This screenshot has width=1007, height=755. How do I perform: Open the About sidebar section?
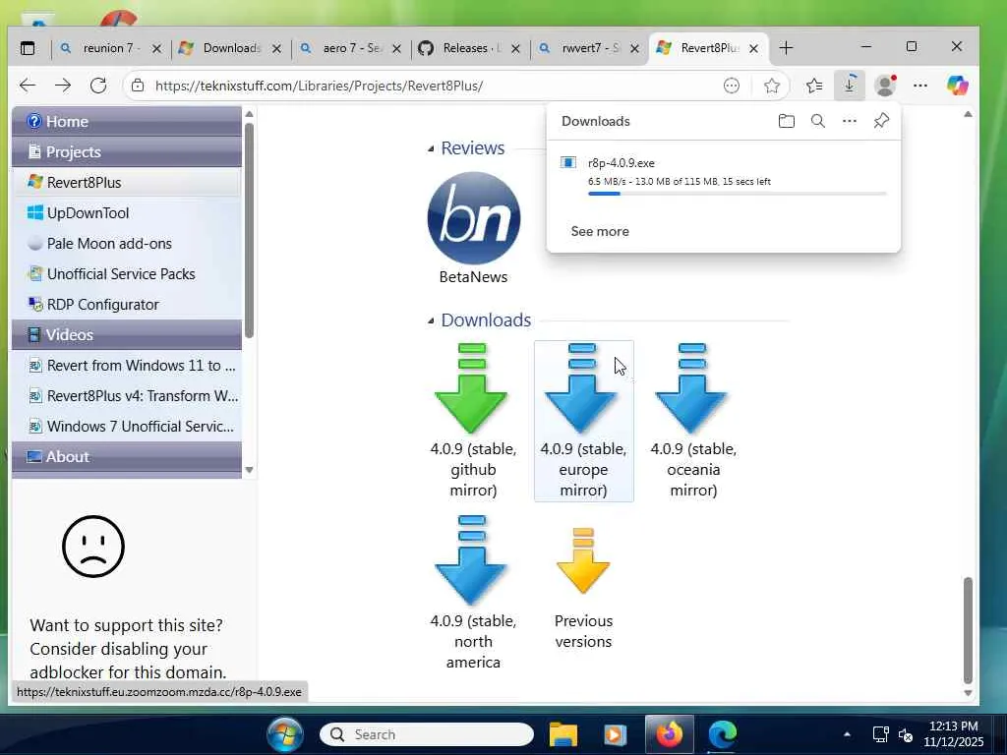[x=127, y=457]
